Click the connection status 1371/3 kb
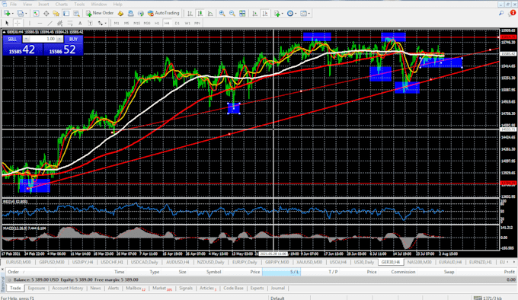This screenshot has width=518, height=300. tap(488, 298)
